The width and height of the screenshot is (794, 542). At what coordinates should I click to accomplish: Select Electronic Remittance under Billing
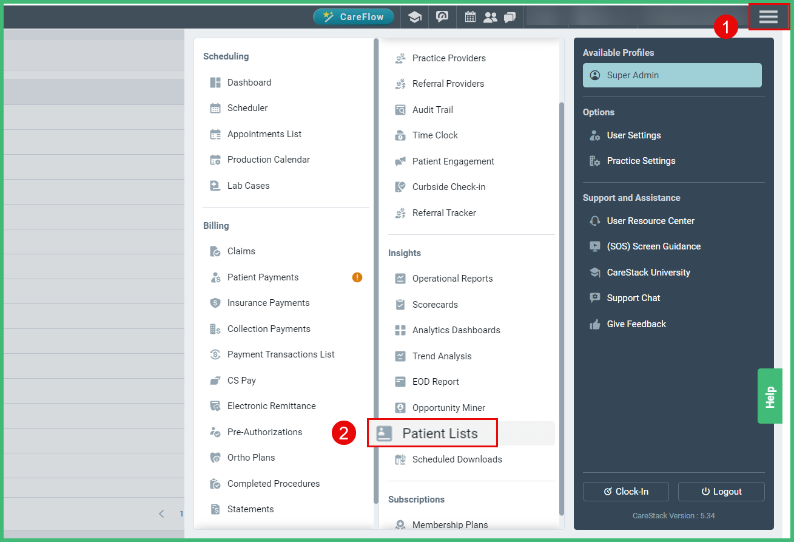coord(271,405)
